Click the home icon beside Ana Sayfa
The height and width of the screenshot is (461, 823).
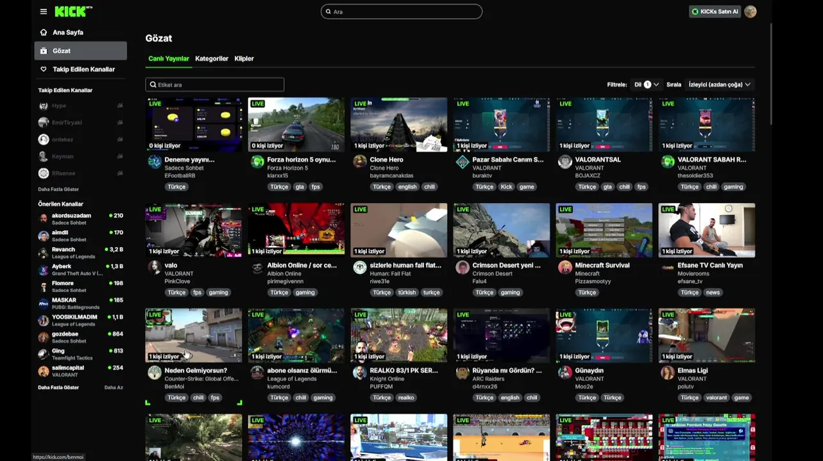coord(44,32)
